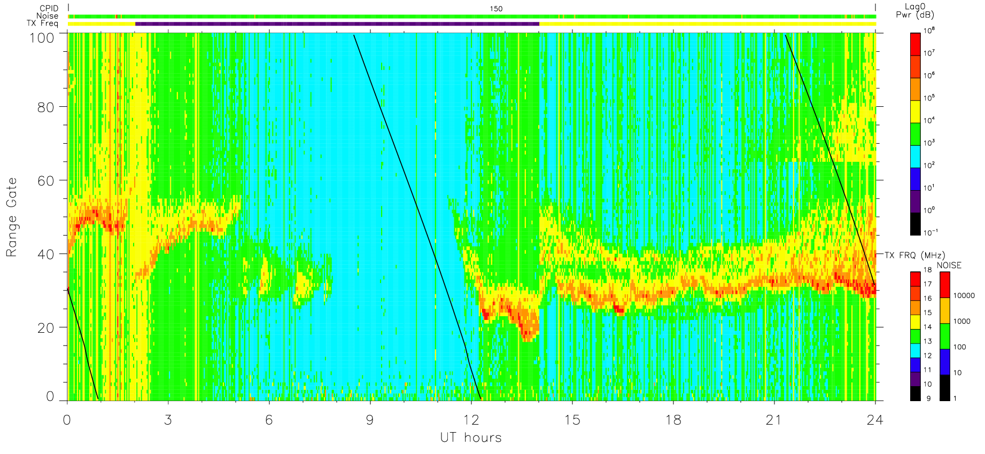The image size is (985, 454).
Task: Click UT hours axis tick label '18'
Action: point(673,420)
